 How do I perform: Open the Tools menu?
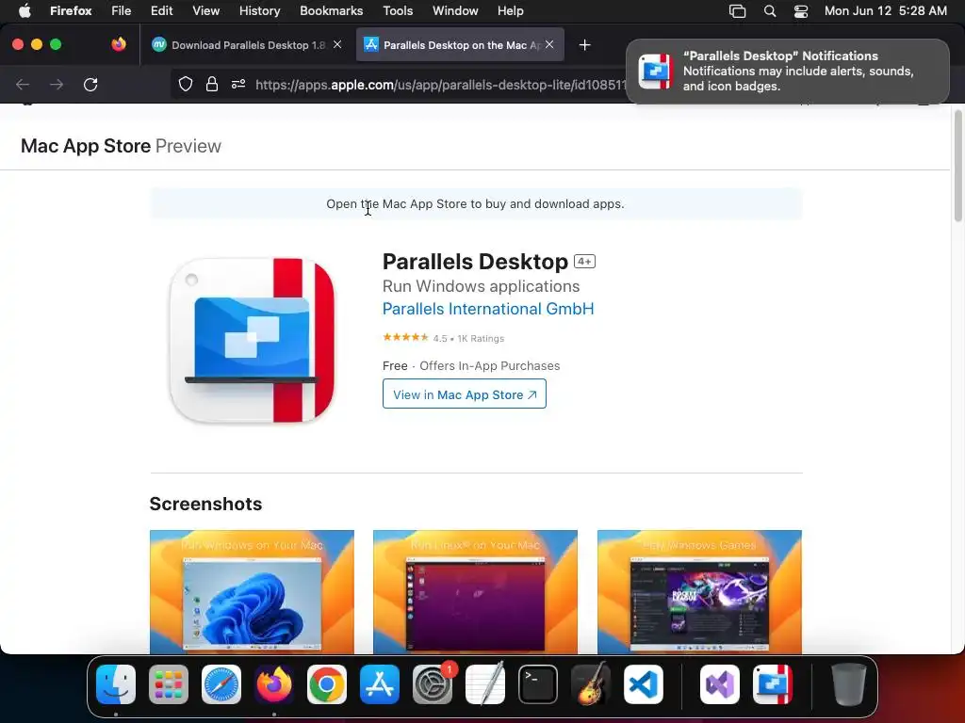click(398, 10)
